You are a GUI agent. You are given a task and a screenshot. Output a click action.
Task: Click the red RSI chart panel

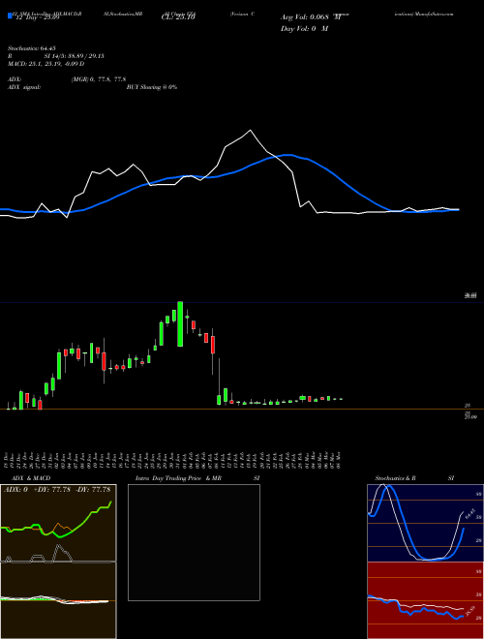coord(425,600)
